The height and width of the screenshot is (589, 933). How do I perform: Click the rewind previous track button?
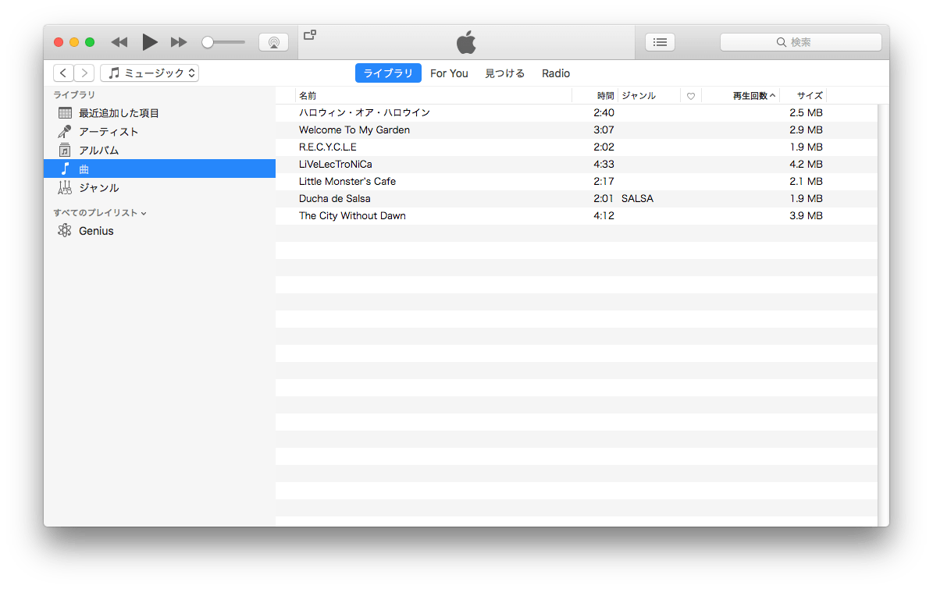click(119, 42)
